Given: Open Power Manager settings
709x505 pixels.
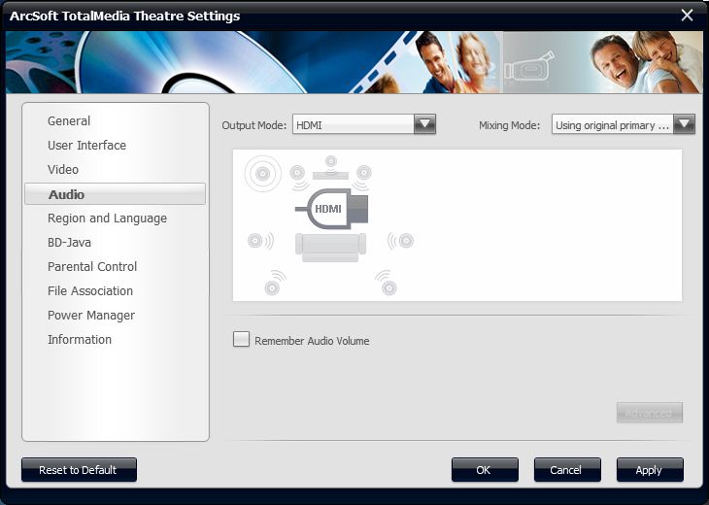Looking at the screenshot, I should tap(91, 315).
